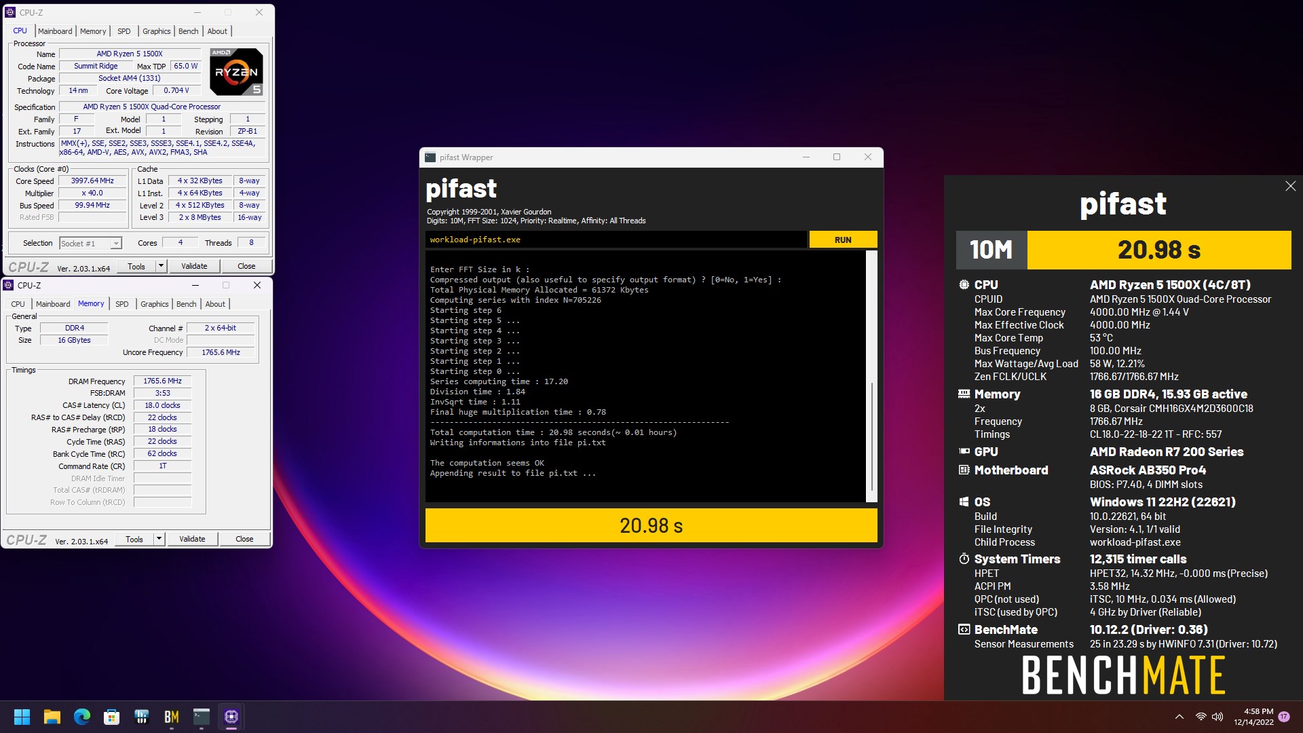Close the pifast Wrapper window
The image size is (1303, 733).
pos(867,157)
